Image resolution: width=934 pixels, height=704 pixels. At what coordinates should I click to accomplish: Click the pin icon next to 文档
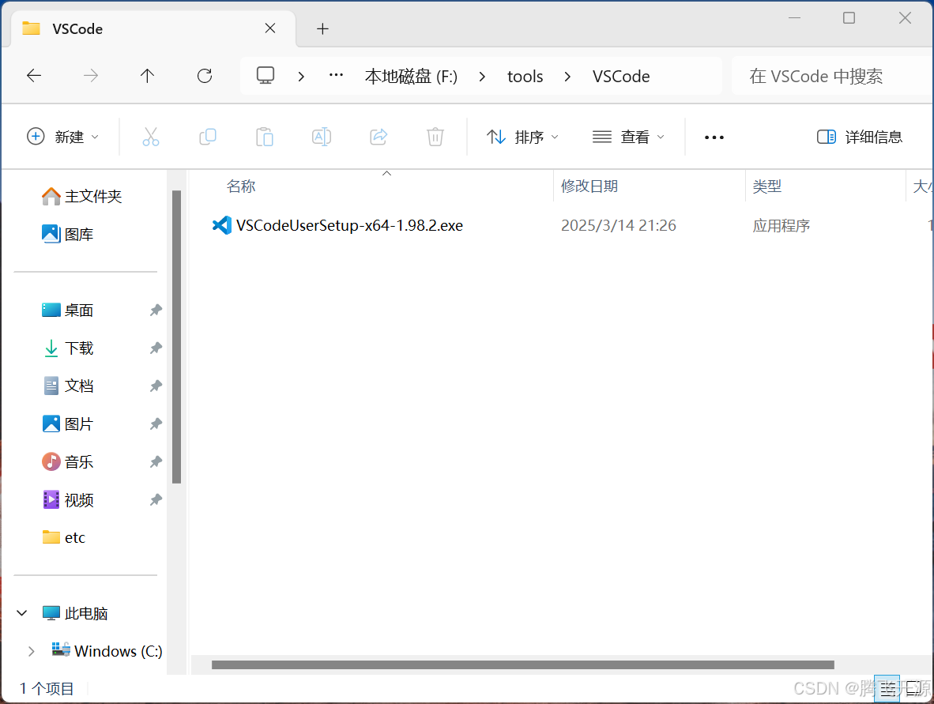pos(156,386)
